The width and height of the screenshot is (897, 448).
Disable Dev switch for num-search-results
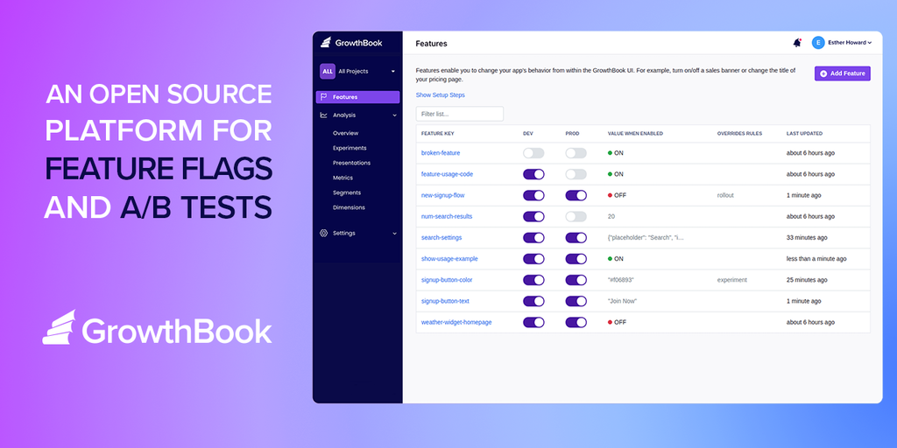tap(533, 217)
